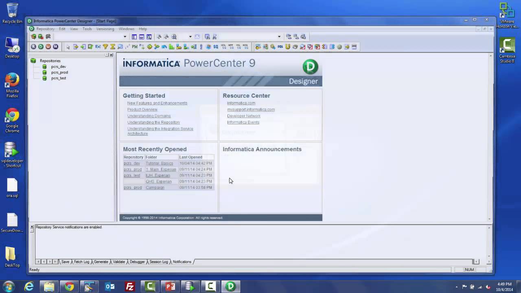Open the wide toolbar combo box dropdown arrow

click(x=279, y=37)
